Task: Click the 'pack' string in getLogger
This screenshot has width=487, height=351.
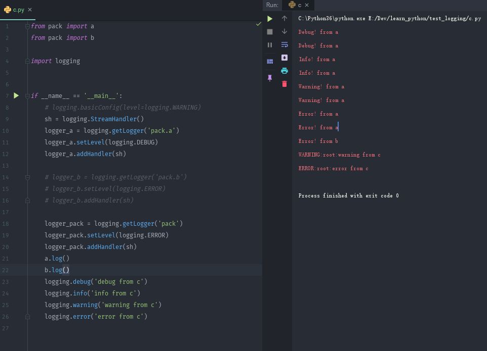Action: (x=169, y=224)
